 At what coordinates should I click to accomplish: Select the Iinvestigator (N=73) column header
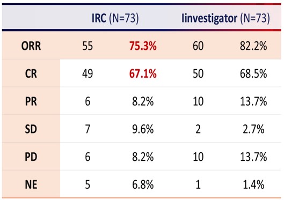click(225, 18)
